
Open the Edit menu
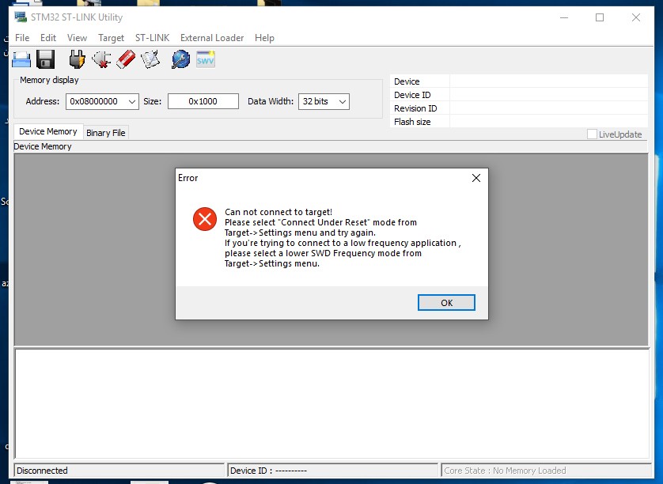click(48, 38)
